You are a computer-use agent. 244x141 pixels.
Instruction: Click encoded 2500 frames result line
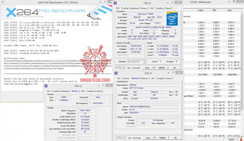pyautogui.click(x=30, y=46)
